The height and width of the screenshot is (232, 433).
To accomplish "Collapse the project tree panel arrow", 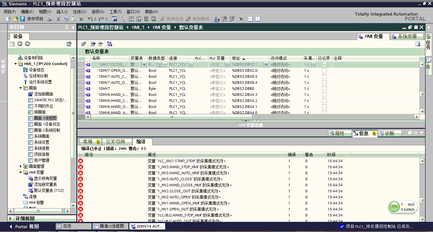I will (x=73, y=27).
